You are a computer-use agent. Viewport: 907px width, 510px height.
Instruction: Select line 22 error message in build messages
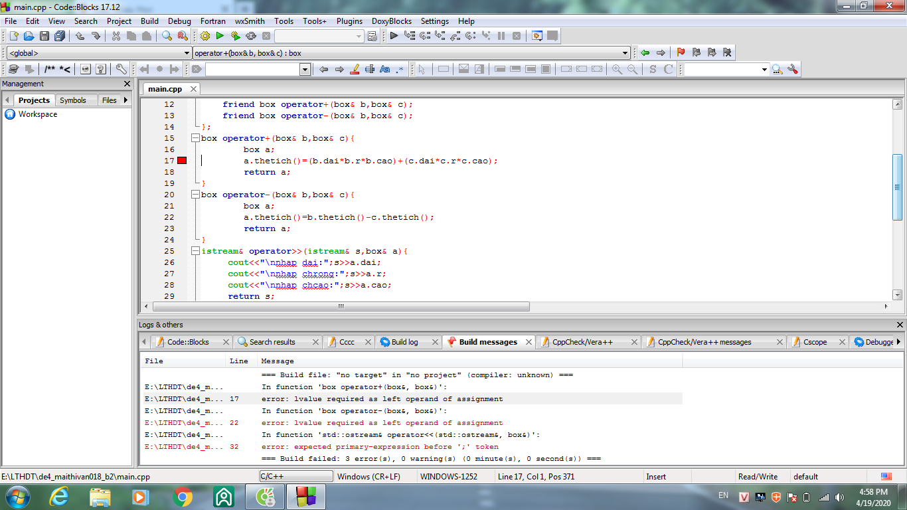point(382,423)
